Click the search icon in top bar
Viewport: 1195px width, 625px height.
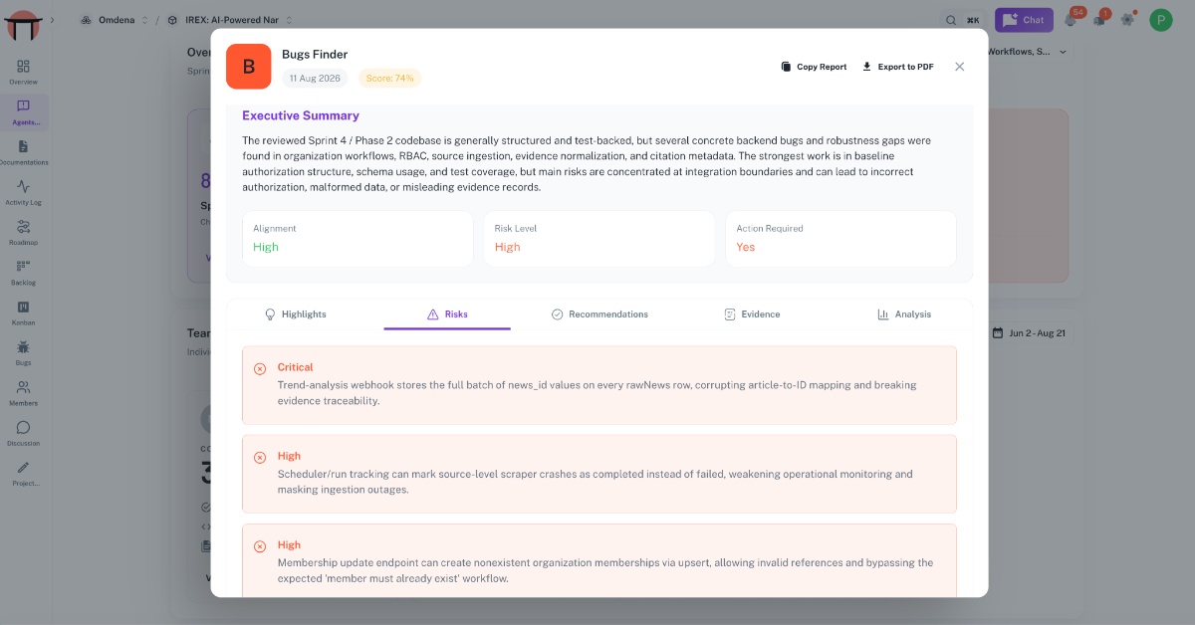[x=950, y=20]
